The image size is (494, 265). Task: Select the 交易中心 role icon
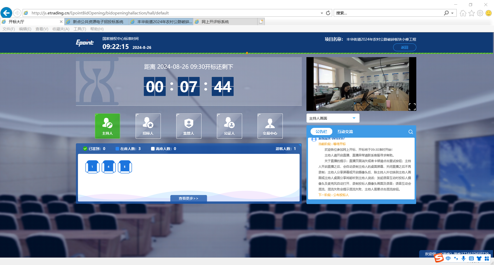coord(270,126)
